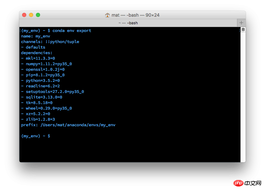The image size is (265, 190).
Task: Click the home folder icon in title bar
Action: click(x=107, y=15)
